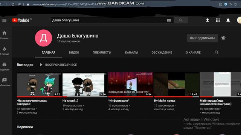Click the browser send flow arrow icon

coord(231,4)
